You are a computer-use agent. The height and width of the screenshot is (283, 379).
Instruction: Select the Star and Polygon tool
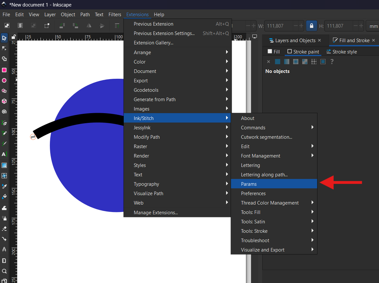(x=4, y=91)
